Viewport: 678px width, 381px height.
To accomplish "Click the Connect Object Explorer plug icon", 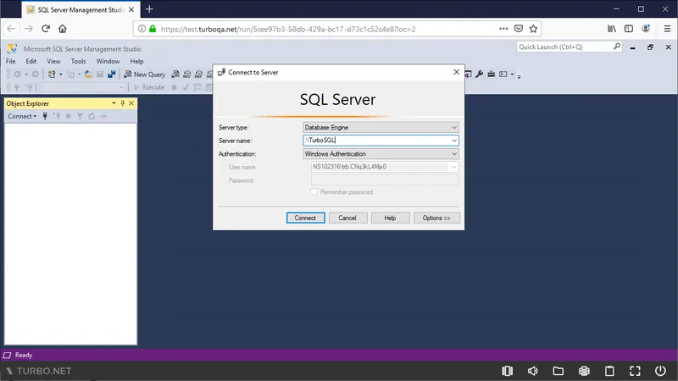I will [45, 116].
